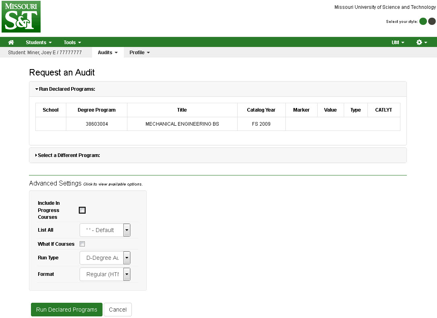The width and height of the screenshot is (437, 318).
Task: Open the UM dropdown menu
Action: [398, 42]
